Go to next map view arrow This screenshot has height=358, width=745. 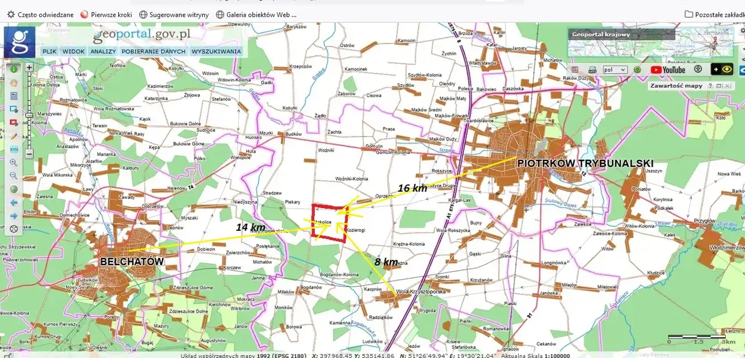point(14,216)
